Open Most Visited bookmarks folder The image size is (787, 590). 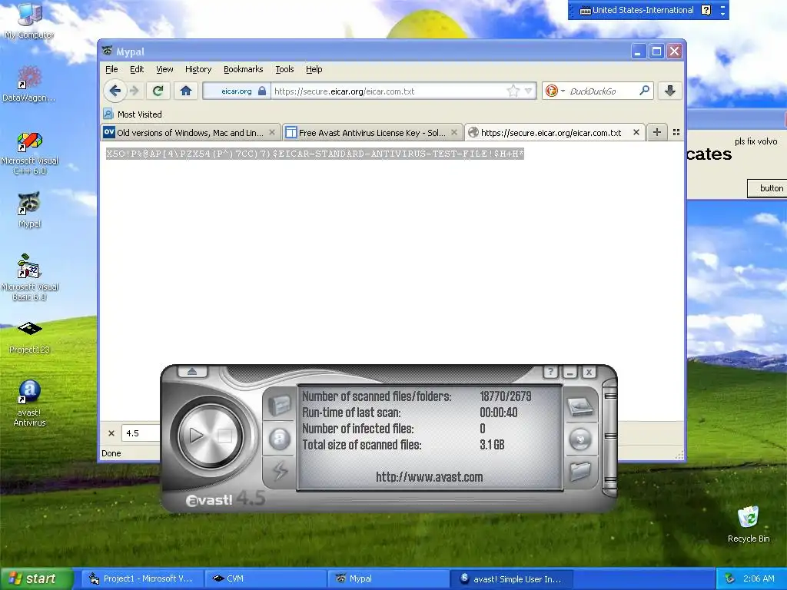(132, 114)
